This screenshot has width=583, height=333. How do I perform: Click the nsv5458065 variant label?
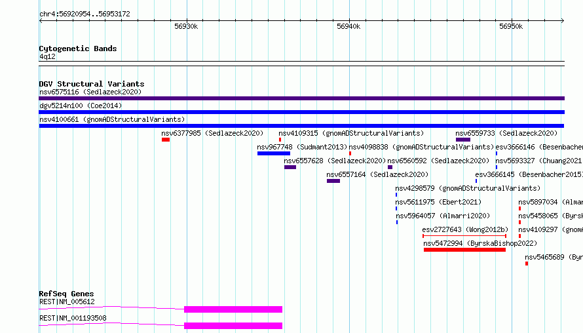[551, 216]
